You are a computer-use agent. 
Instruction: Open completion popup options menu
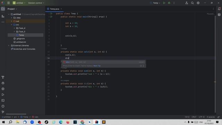[x=143, y=66]
